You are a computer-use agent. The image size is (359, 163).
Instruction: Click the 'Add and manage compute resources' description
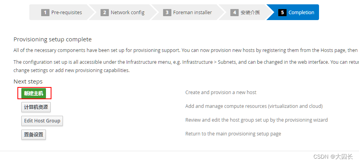(254, 106)
